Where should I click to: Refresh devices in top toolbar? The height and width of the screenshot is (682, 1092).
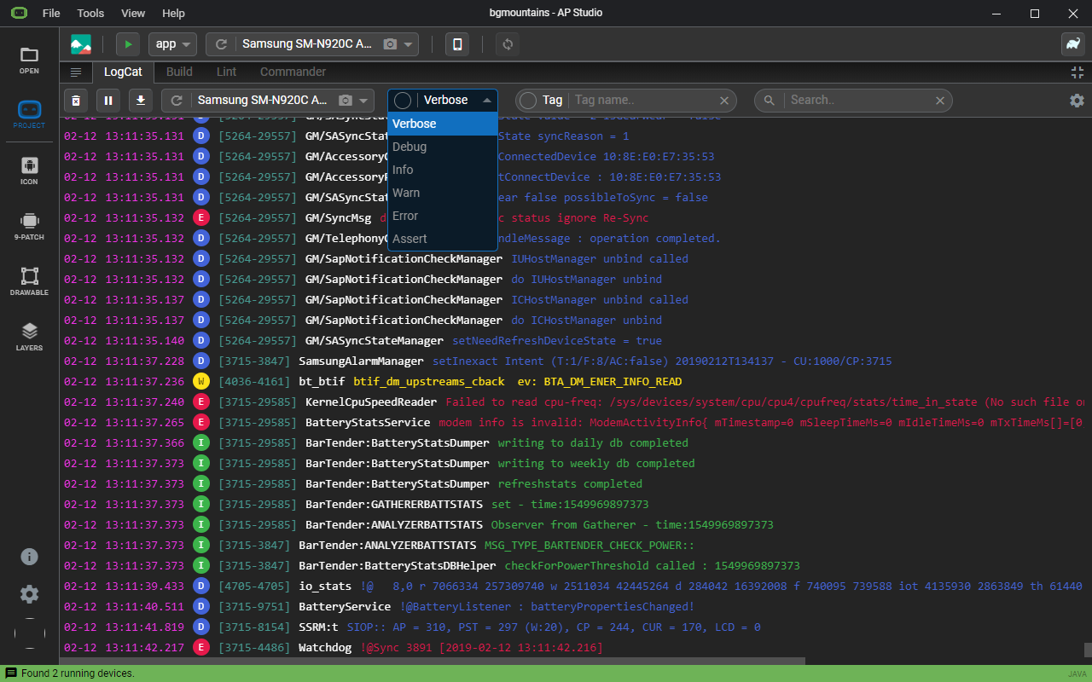pos(222,44)
